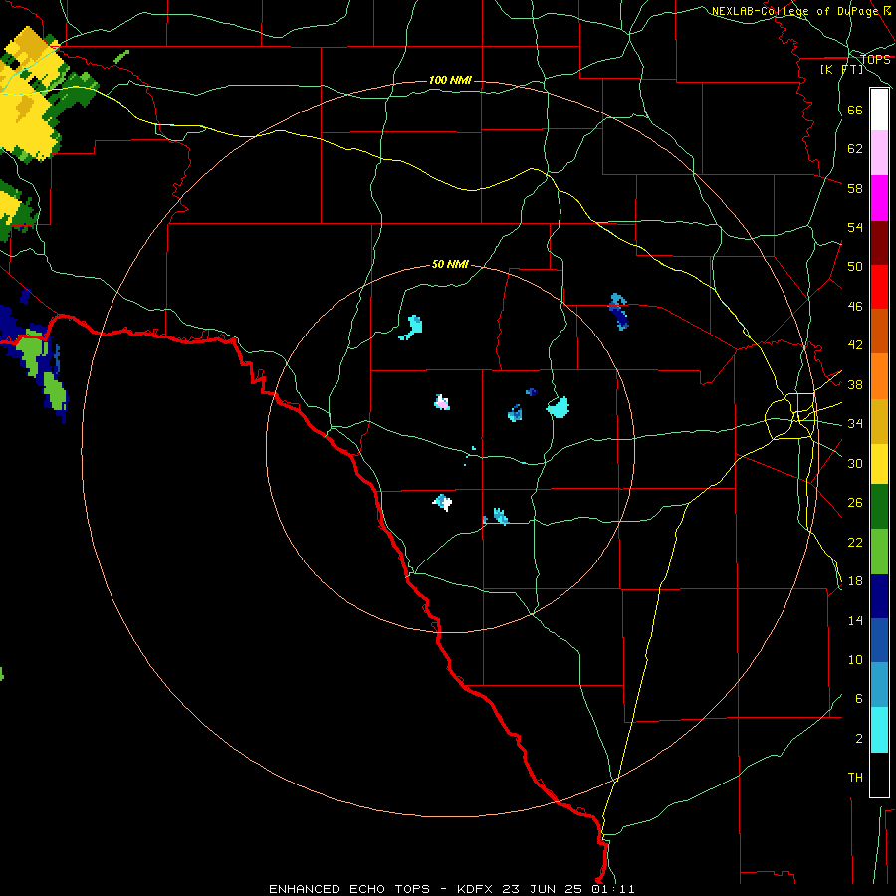896x896 pixels.
Task: Click the '58' legend value
Action: click(x=855, y=188)
